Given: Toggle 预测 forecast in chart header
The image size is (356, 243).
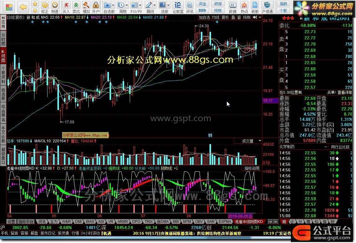Looking at the screenshot, I should coord(246,17).
